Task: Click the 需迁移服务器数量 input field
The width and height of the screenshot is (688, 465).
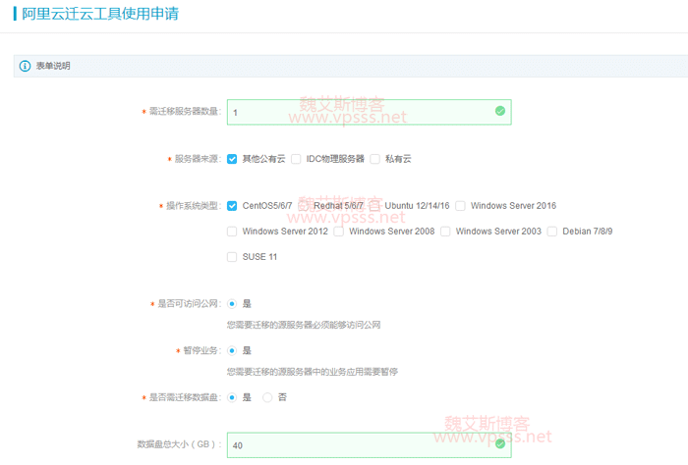Action: 359,113
